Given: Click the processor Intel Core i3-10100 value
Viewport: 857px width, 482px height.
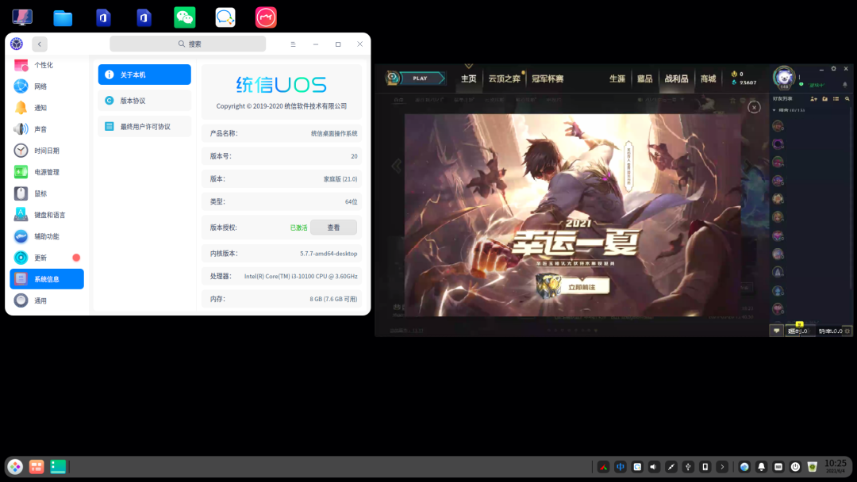Looking at the screenshot, I should pos(301,277).
